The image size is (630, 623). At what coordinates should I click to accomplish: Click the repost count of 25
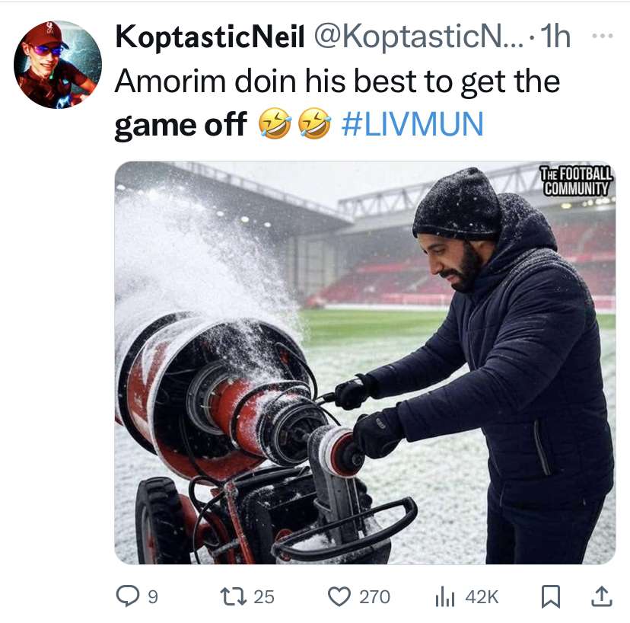(x=263, y=597)
